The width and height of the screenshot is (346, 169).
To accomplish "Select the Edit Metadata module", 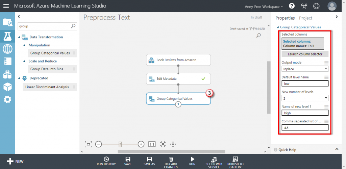I will [x=178, y=78].
